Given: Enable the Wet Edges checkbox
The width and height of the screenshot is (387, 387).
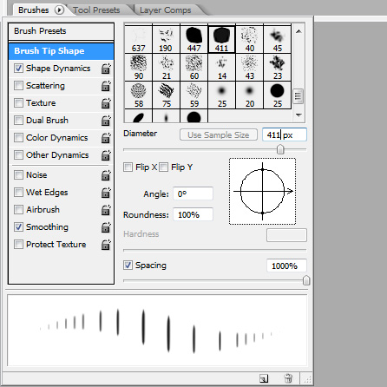Looking at the screenshot, I should tap(18, 193).
